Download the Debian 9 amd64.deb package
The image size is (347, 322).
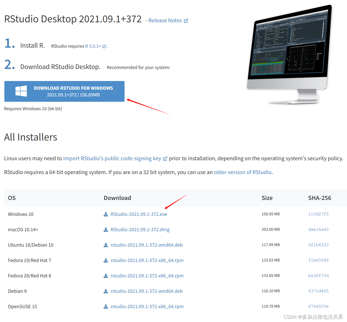pos(147,291)
